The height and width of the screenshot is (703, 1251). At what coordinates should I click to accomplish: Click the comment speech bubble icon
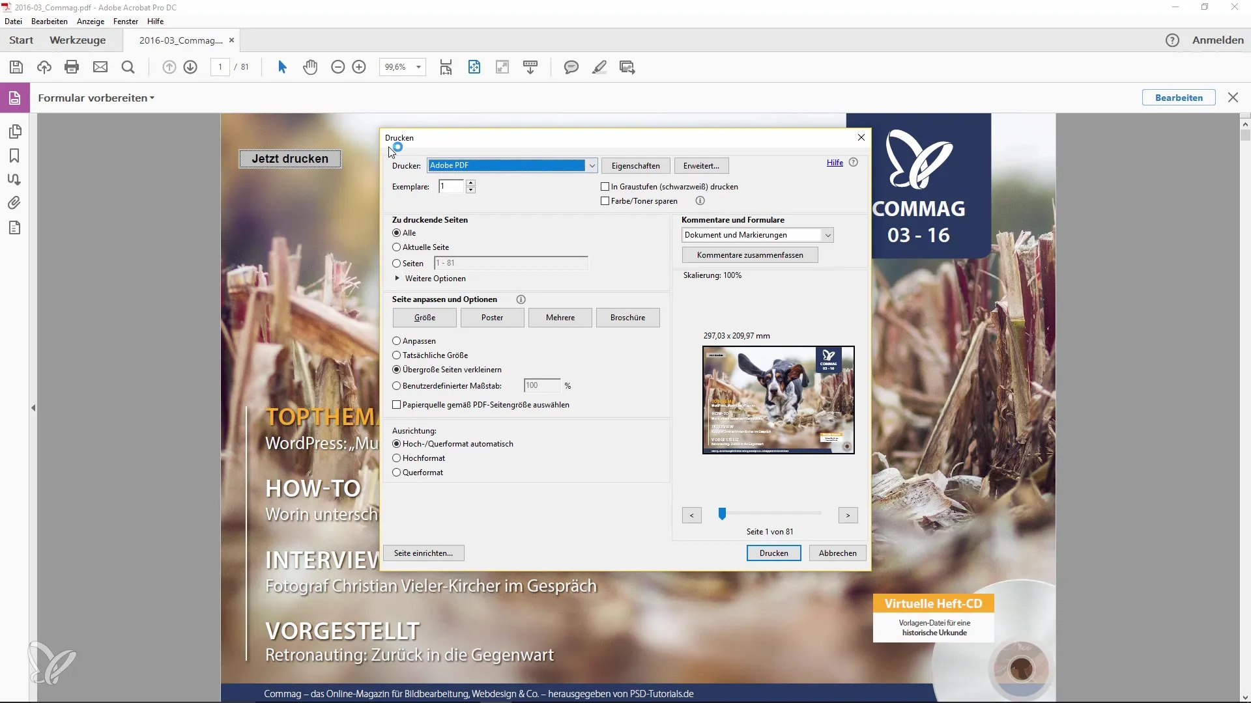coord(571,67)
